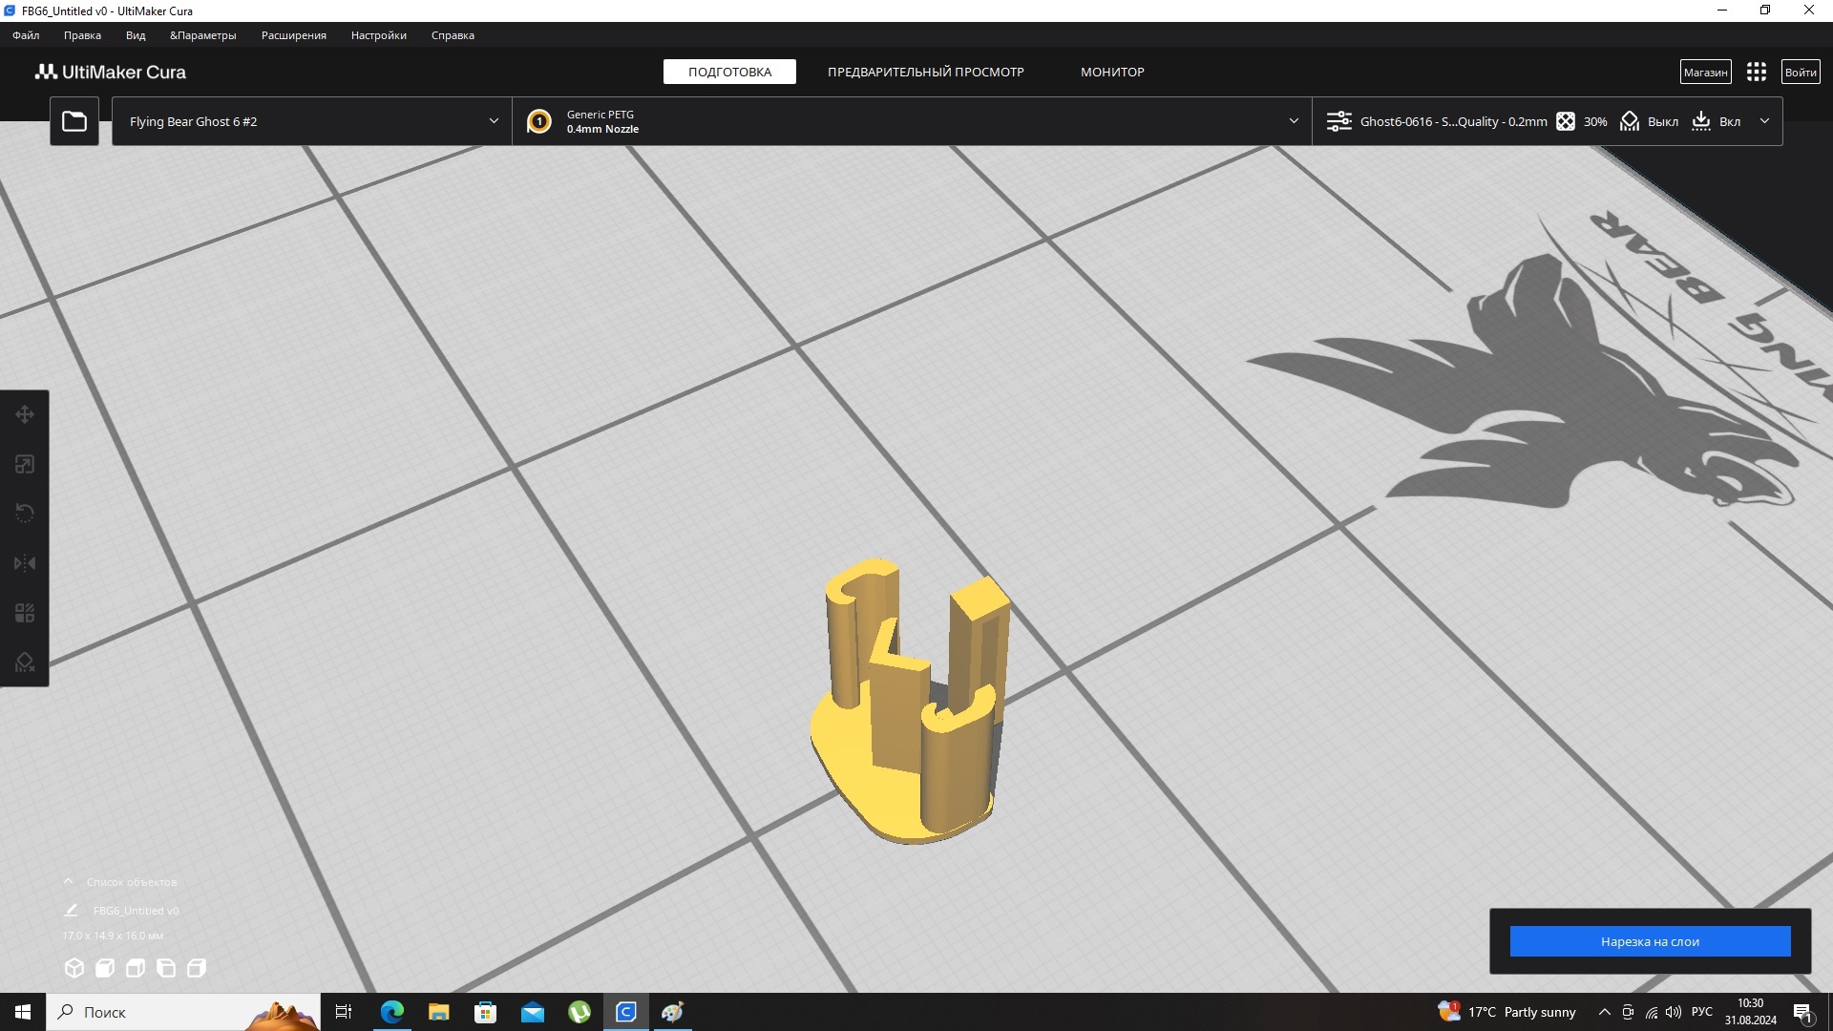Screen dimensions: 1833x1031
Task: Expand printer selector Flying Bear Ghost 6 #2
Action: pyautogui.click(x=312, y=121)
